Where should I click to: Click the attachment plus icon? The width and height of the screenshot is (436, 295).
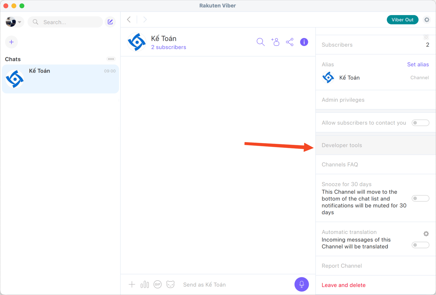coord(132,284)
